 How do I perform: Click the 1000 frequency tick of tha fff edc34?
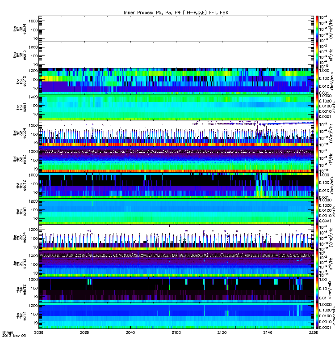click(x=33, y=21)
